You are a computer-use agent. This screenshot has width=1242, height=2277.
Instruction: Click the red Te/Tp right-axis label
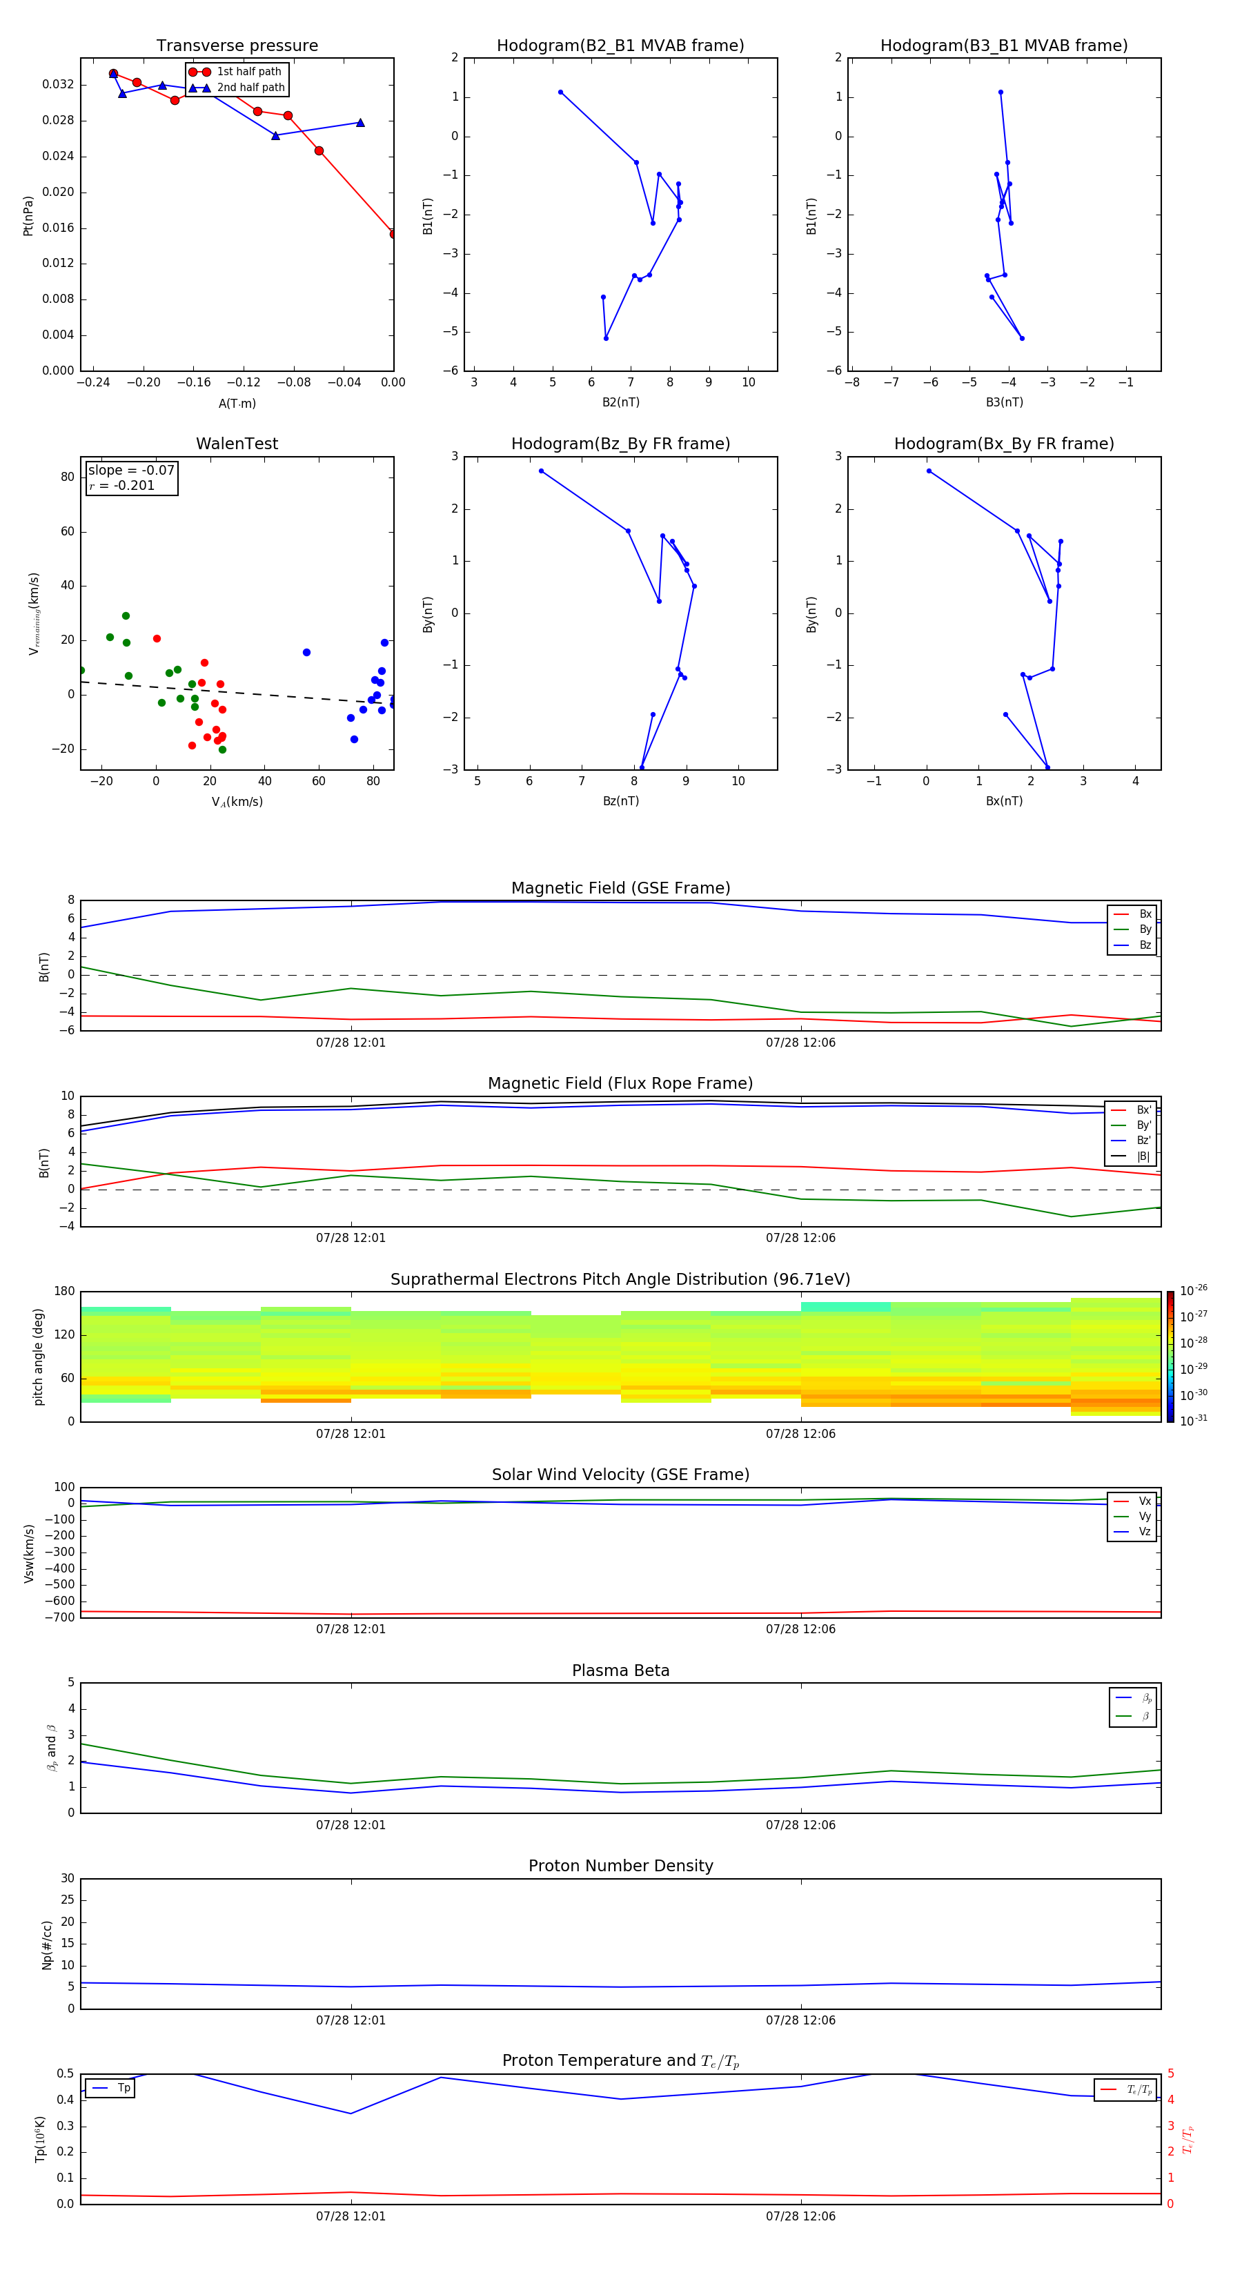coord(1188,2139)
